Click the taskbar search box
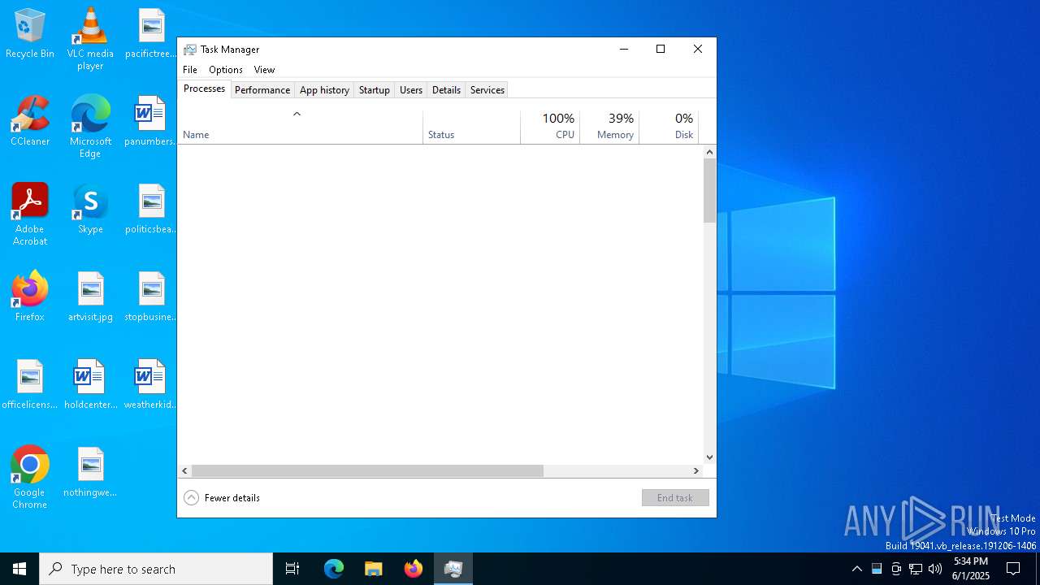The width and height of the screenshot is (1040, 585). point(156,569)
